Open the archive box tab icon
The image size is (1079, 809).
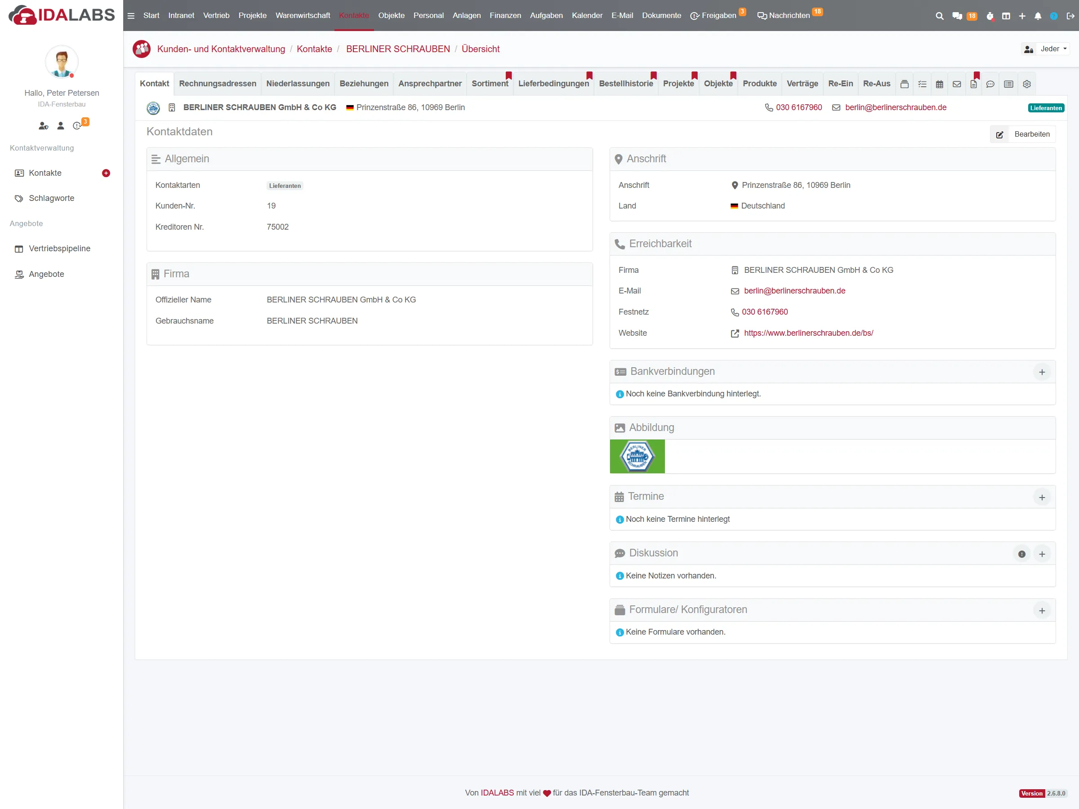pos(905,84)
